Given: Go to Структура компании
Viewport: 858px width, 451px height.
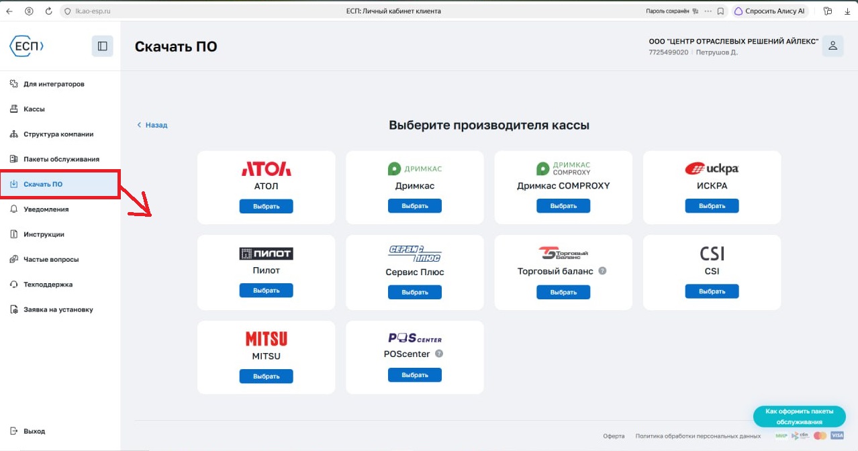Looking at the screenshot, I should pyautogui.click(x=60, y=134).
